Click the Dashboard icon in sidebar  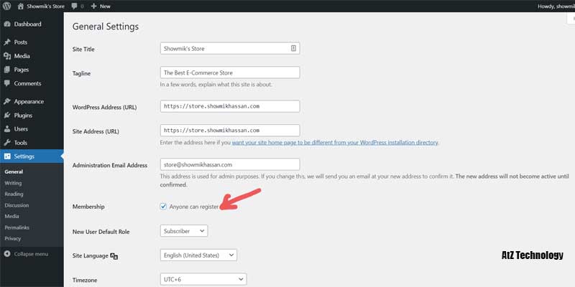pyautogui.click(x=6, y=24)
